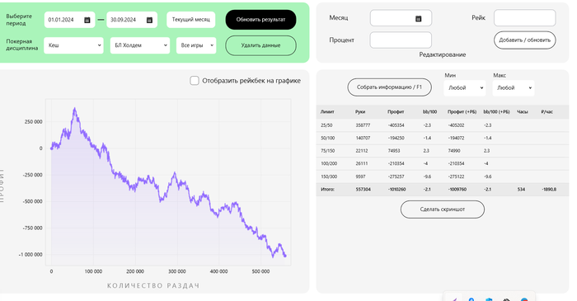Focus the Рейк input field

(525, 18)
